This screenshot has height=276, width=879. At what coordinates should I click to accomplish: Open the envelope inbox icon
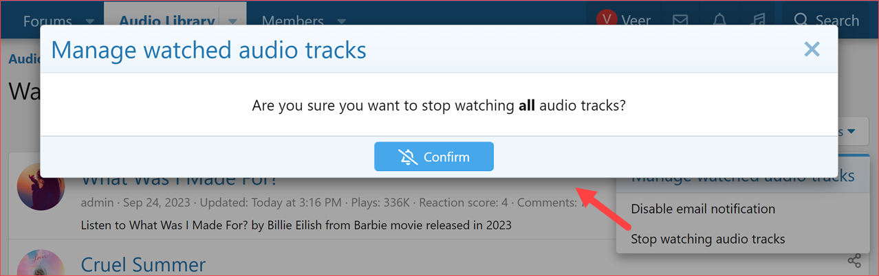point(680,21)
